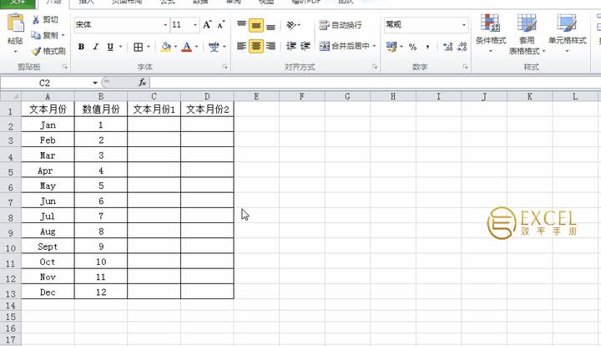
Task: Click the accounting number format icon
Action: (x=391, y=47)
